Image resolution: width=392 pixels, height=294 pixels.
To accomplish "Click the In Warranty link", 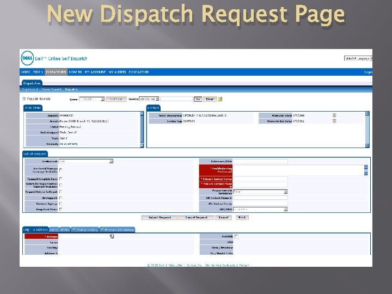I will click(x=69, y=144).
